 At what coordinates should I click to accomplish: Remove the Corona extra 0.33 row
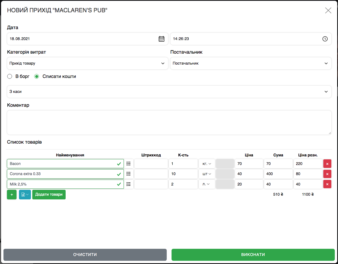[x=327, y=174]
